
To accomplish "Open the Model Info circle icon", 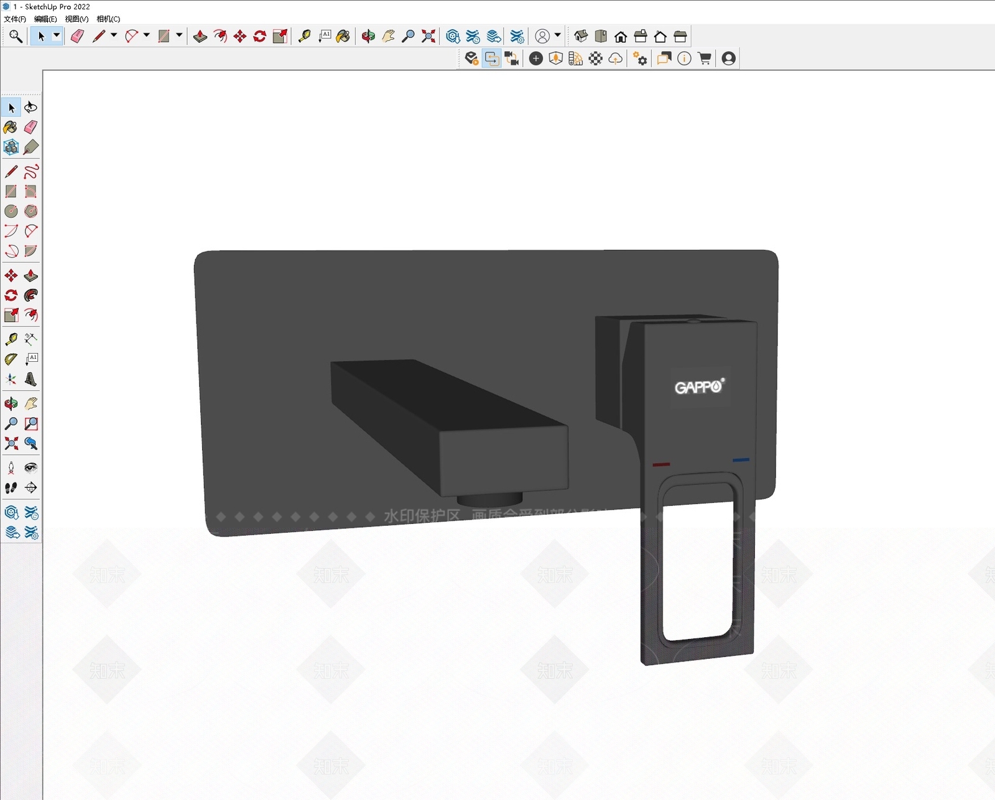I will [x=684, y=58].
